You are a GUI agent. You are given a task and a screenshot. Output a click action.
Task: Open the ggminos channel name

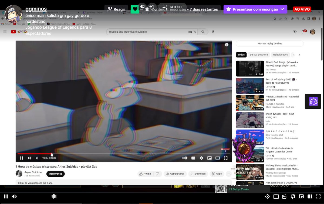[36, 9]
